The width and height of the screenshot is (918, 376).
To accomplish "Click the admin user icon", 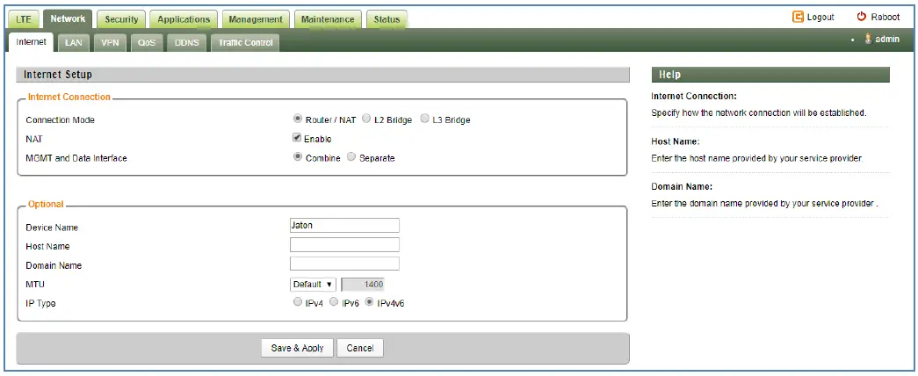I will tap(868, 40).
